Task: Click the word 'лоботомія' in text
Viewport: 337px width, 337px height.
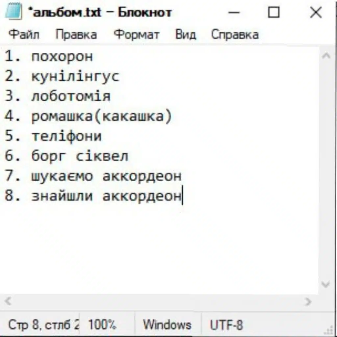Action: click(x=71, y=96)
